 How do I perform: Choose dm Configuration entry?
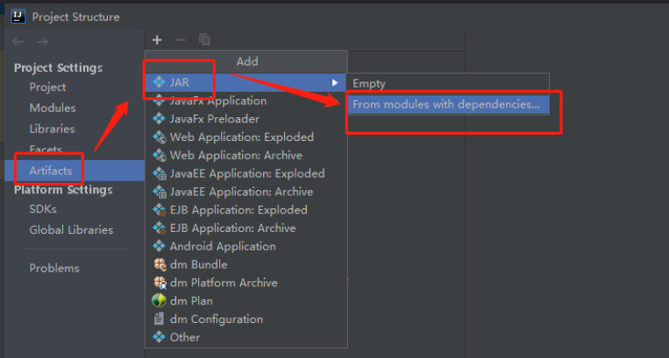coord(246,319)
